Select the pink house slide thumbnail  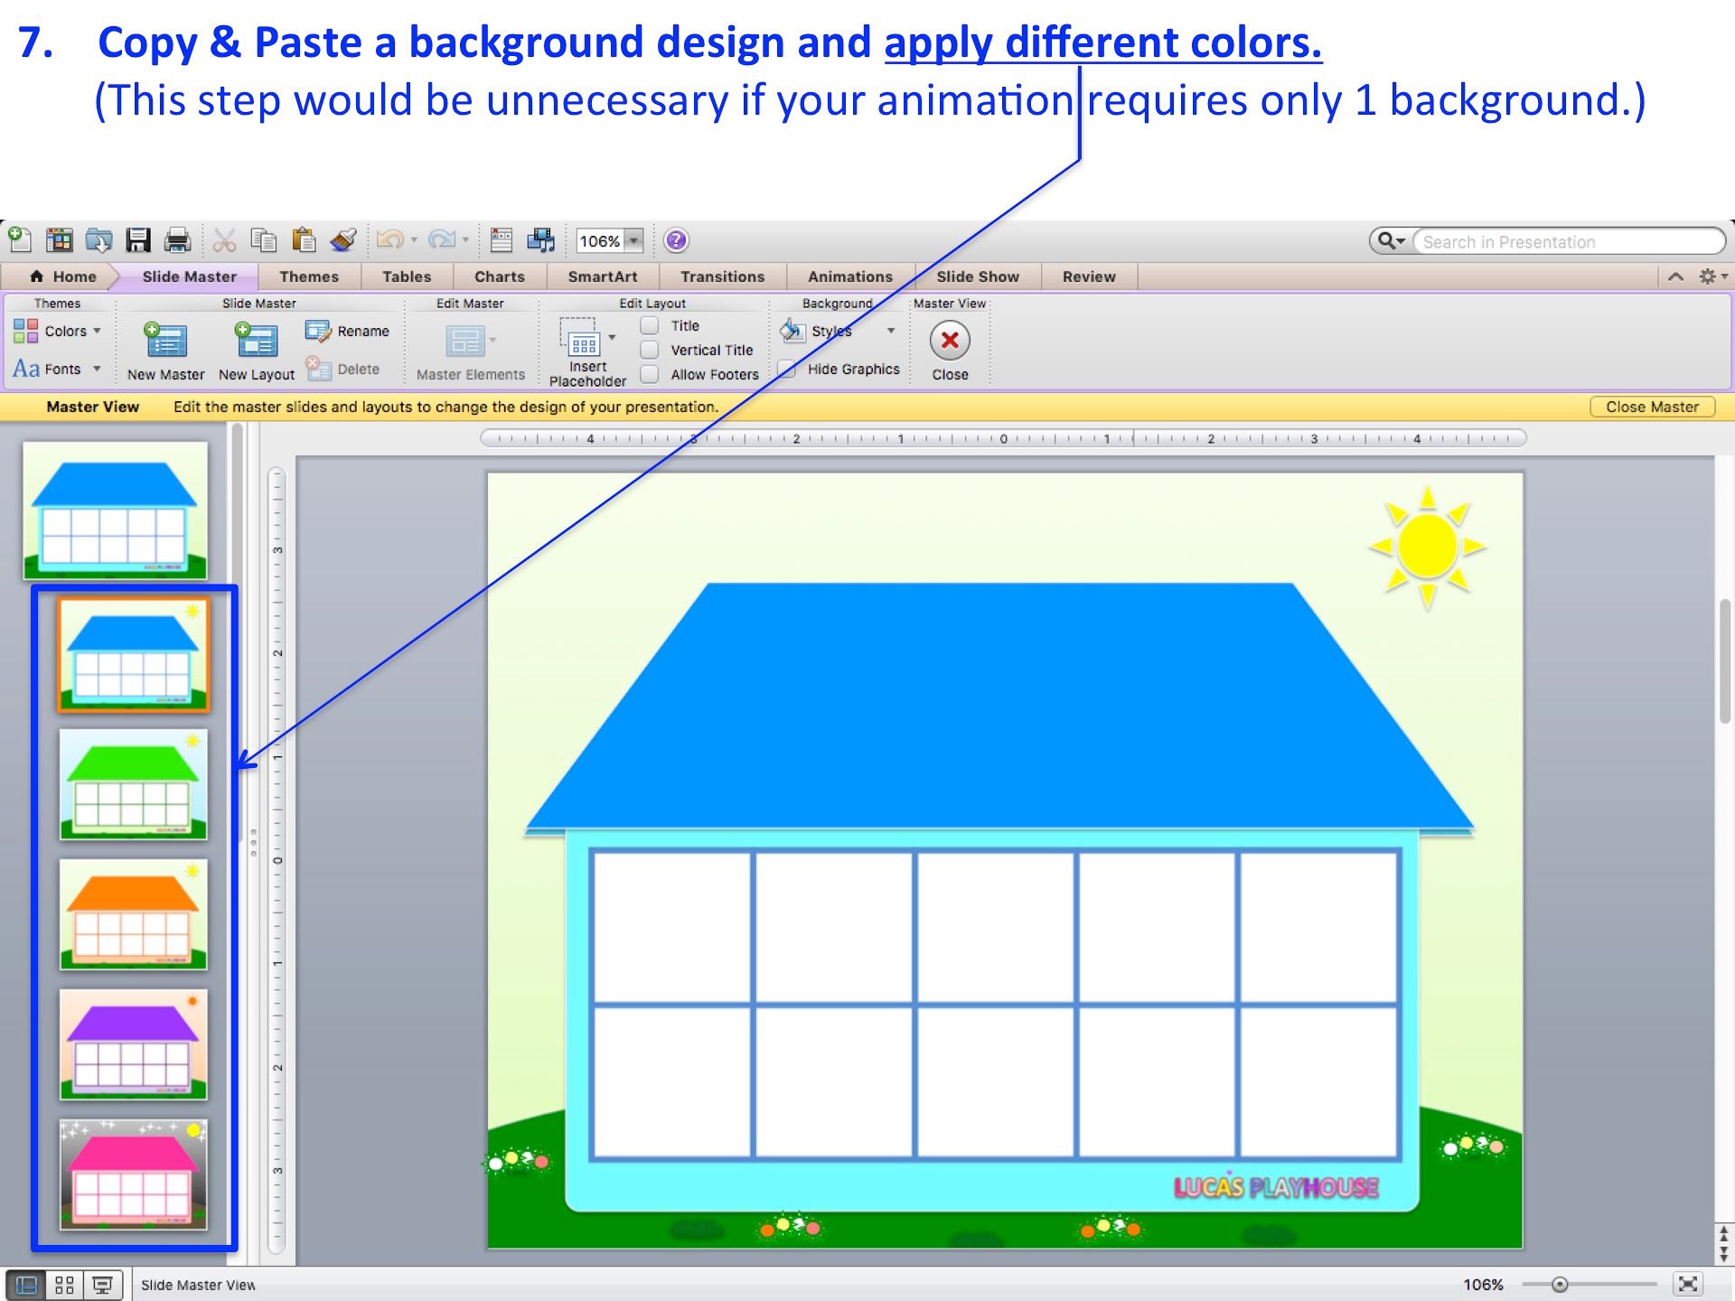[133, 1175]
